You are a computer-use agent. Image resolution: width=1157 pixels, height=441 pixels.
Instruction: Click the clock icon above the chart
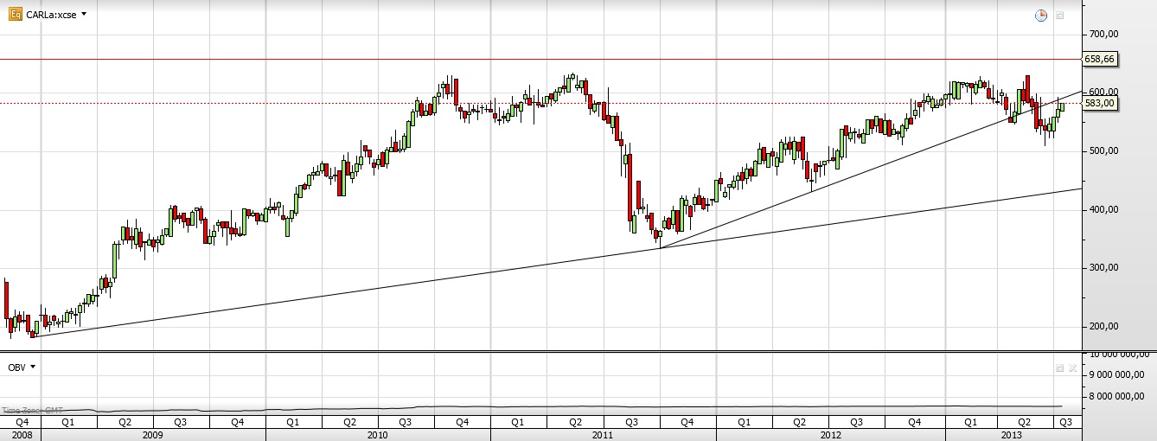coord(1041,16)
